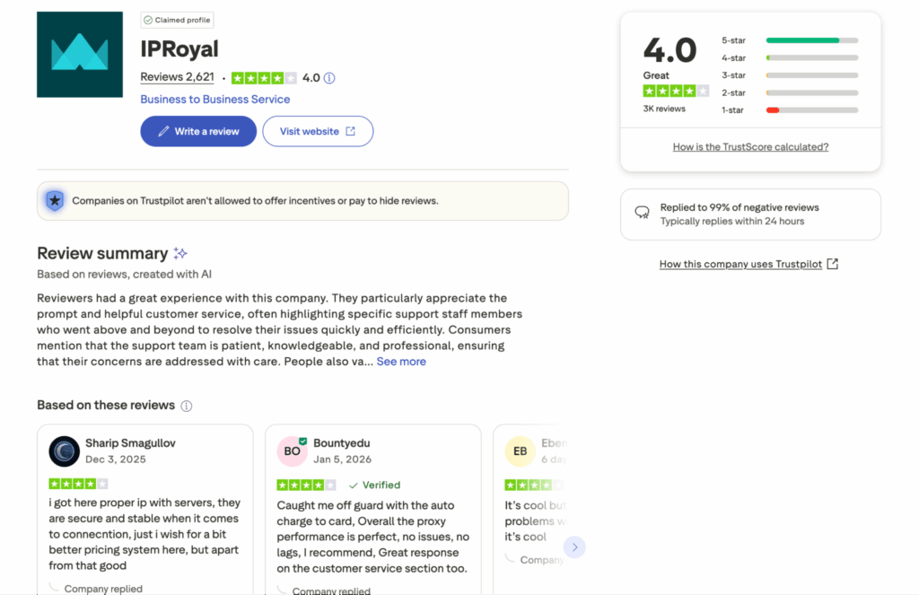Open How is the TrustScore calculated link
This screenshot has width=919, height=595.
[x=750, y=146]
